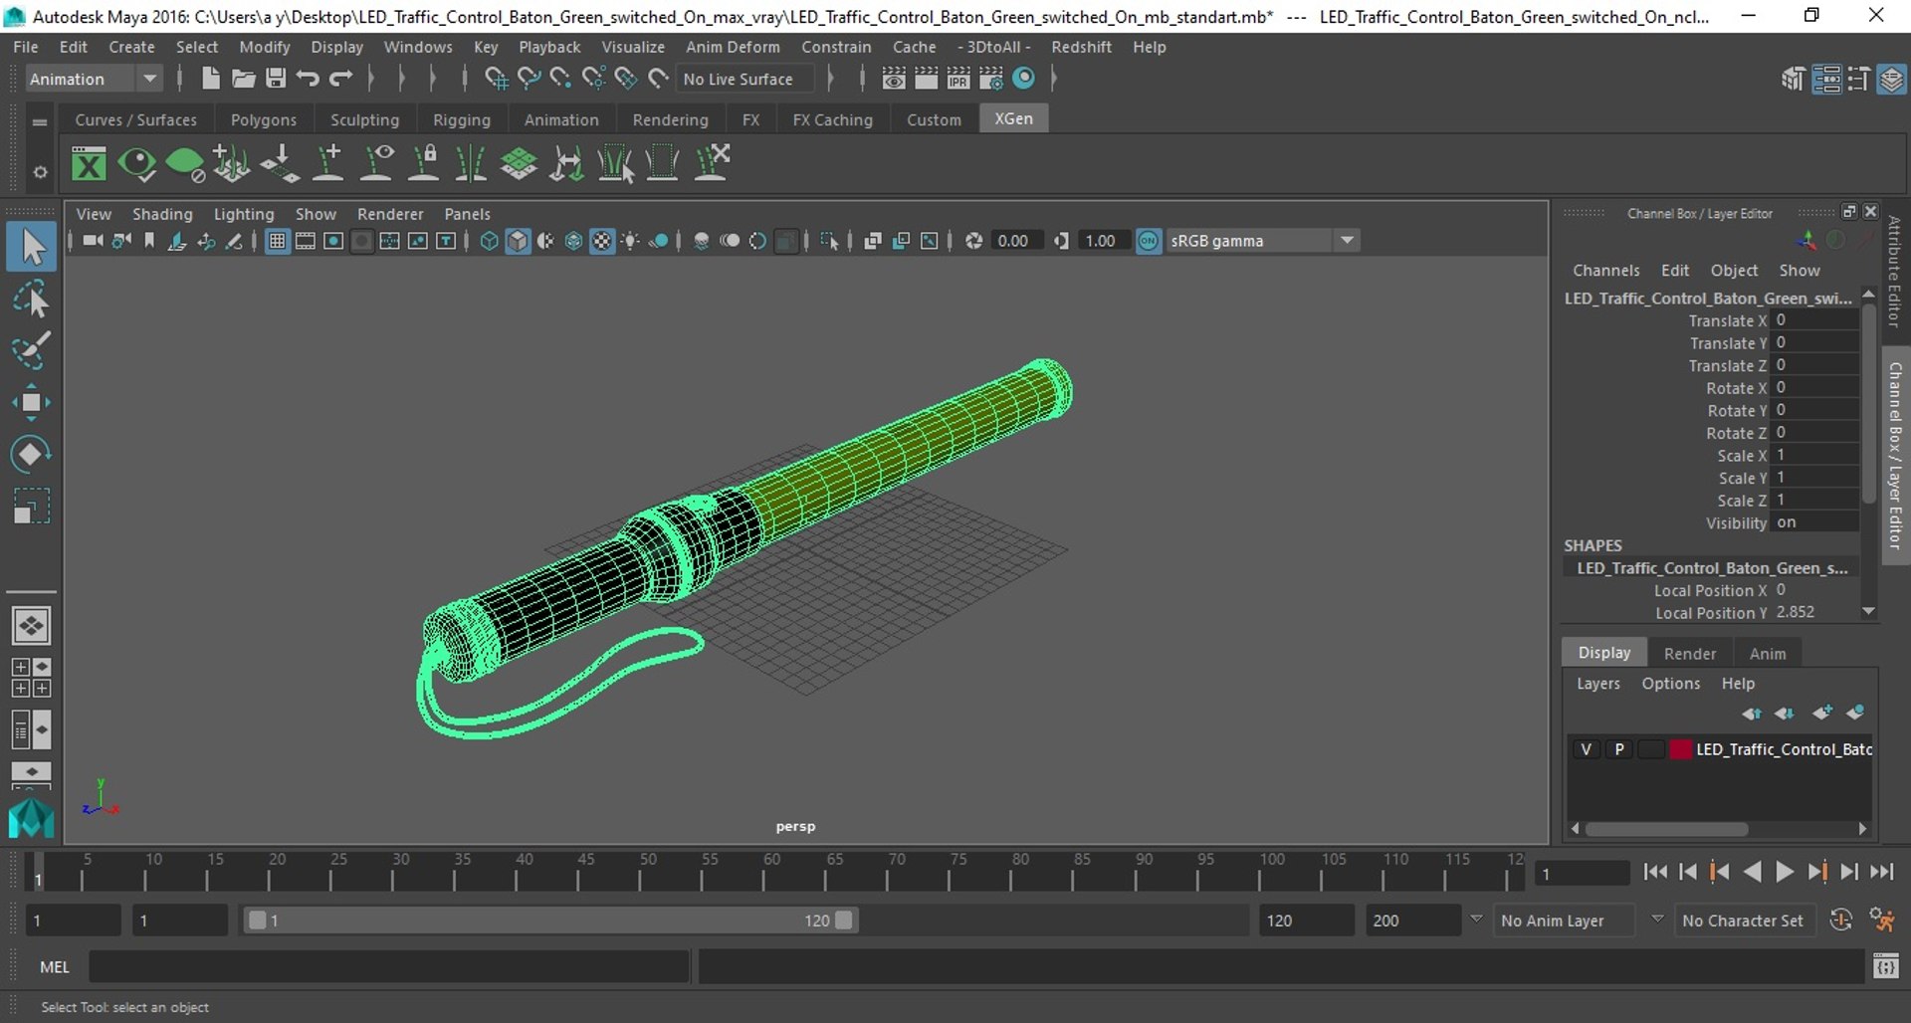Viewport: 1911px width, 1023px height.
Task: Click the Undo arrow icon
Action: (x=308, y=79)
